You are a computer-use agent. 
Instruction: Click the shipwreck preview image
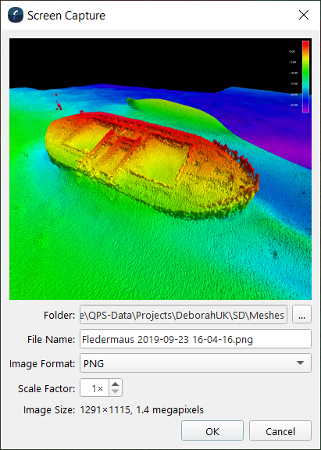click(x=160, y=169)
